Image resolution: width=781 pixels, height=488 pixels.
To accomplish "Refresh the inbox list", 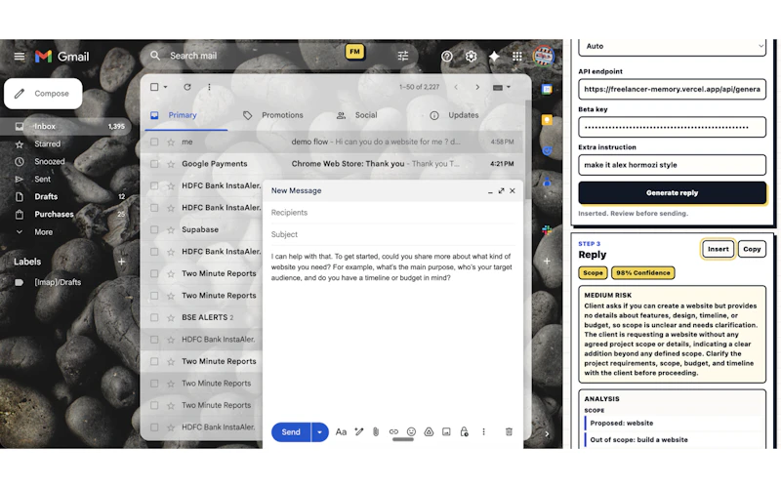I will coord(187,87).
